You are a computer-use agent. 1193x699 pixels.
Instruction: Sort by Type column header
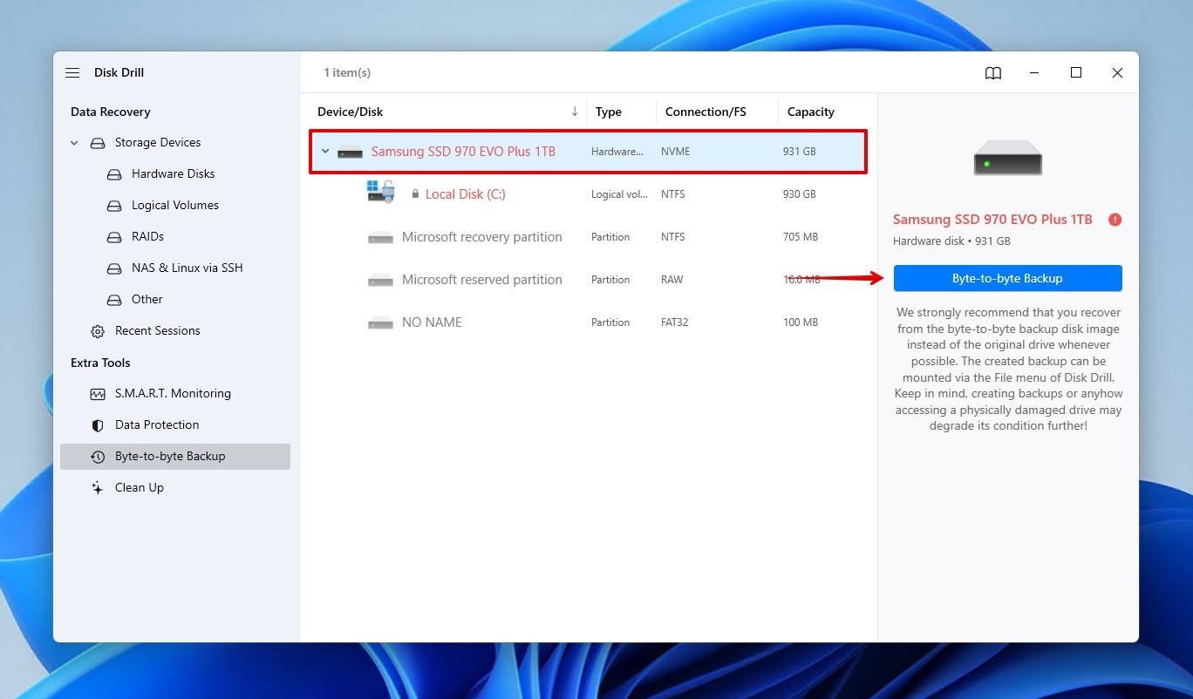pyautogui.click(x=609, y=112)
